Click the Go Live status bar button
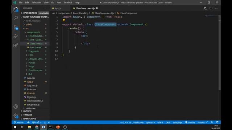Screen dimensions: 232x130 [190, 122]
